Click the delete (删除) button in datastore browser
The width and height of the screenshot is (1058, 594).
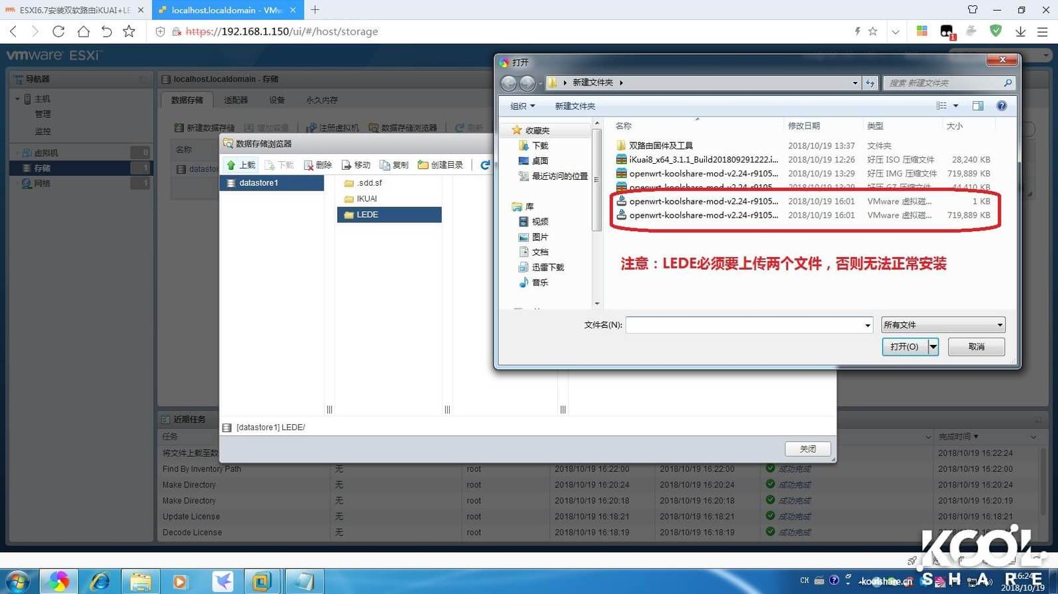click(318, 164)
